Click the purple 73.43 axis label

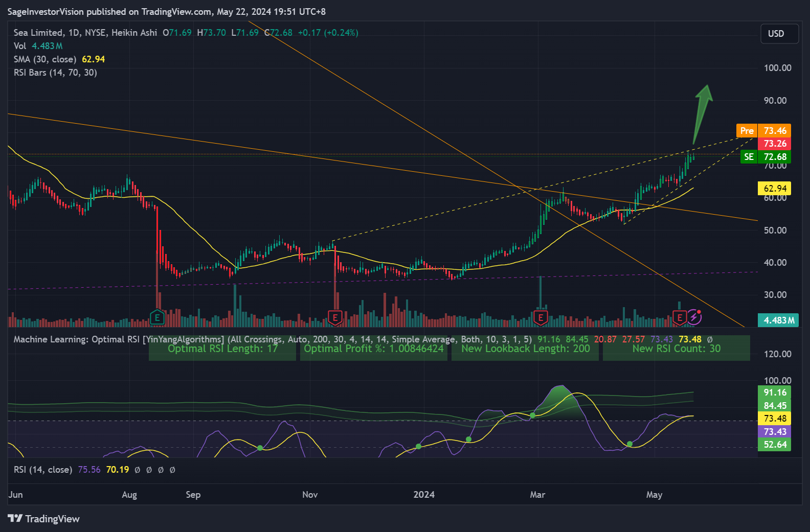774,432
